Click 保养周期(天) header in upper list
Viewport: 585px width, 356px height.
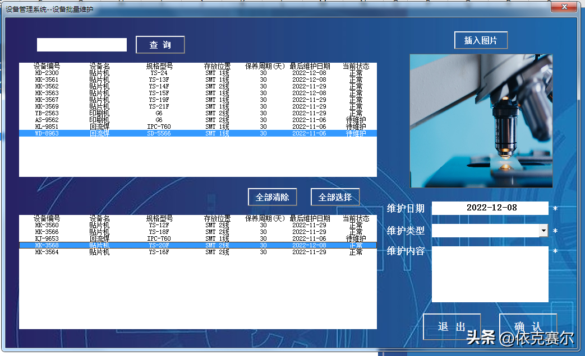[x=265, y=66]
